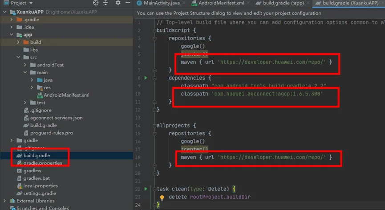Image resolution: width=385 pixels, height=210 pixels.
Task: Select the gradlew file
Action: coord(32,170)
